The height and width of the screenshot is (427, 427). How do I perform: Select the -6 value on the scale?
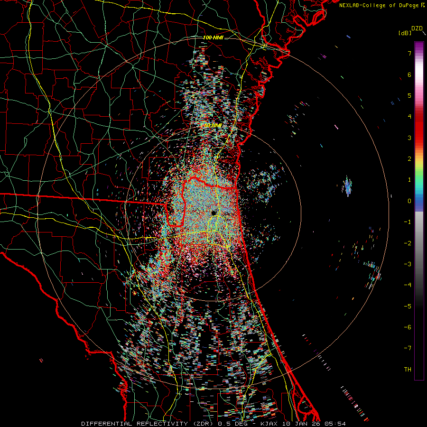point(408,327)
